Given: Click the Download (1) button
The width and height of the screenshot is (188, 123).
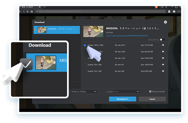Looking at the screenshot, I should click(x=123, y=99).
